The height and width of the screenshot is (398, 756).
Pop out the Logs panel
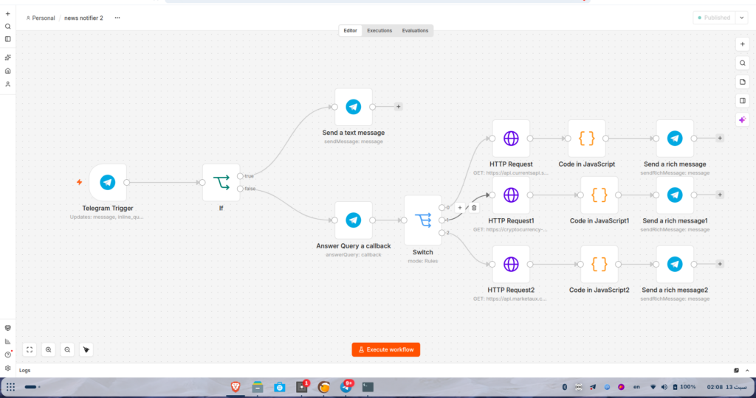(736, 371)
